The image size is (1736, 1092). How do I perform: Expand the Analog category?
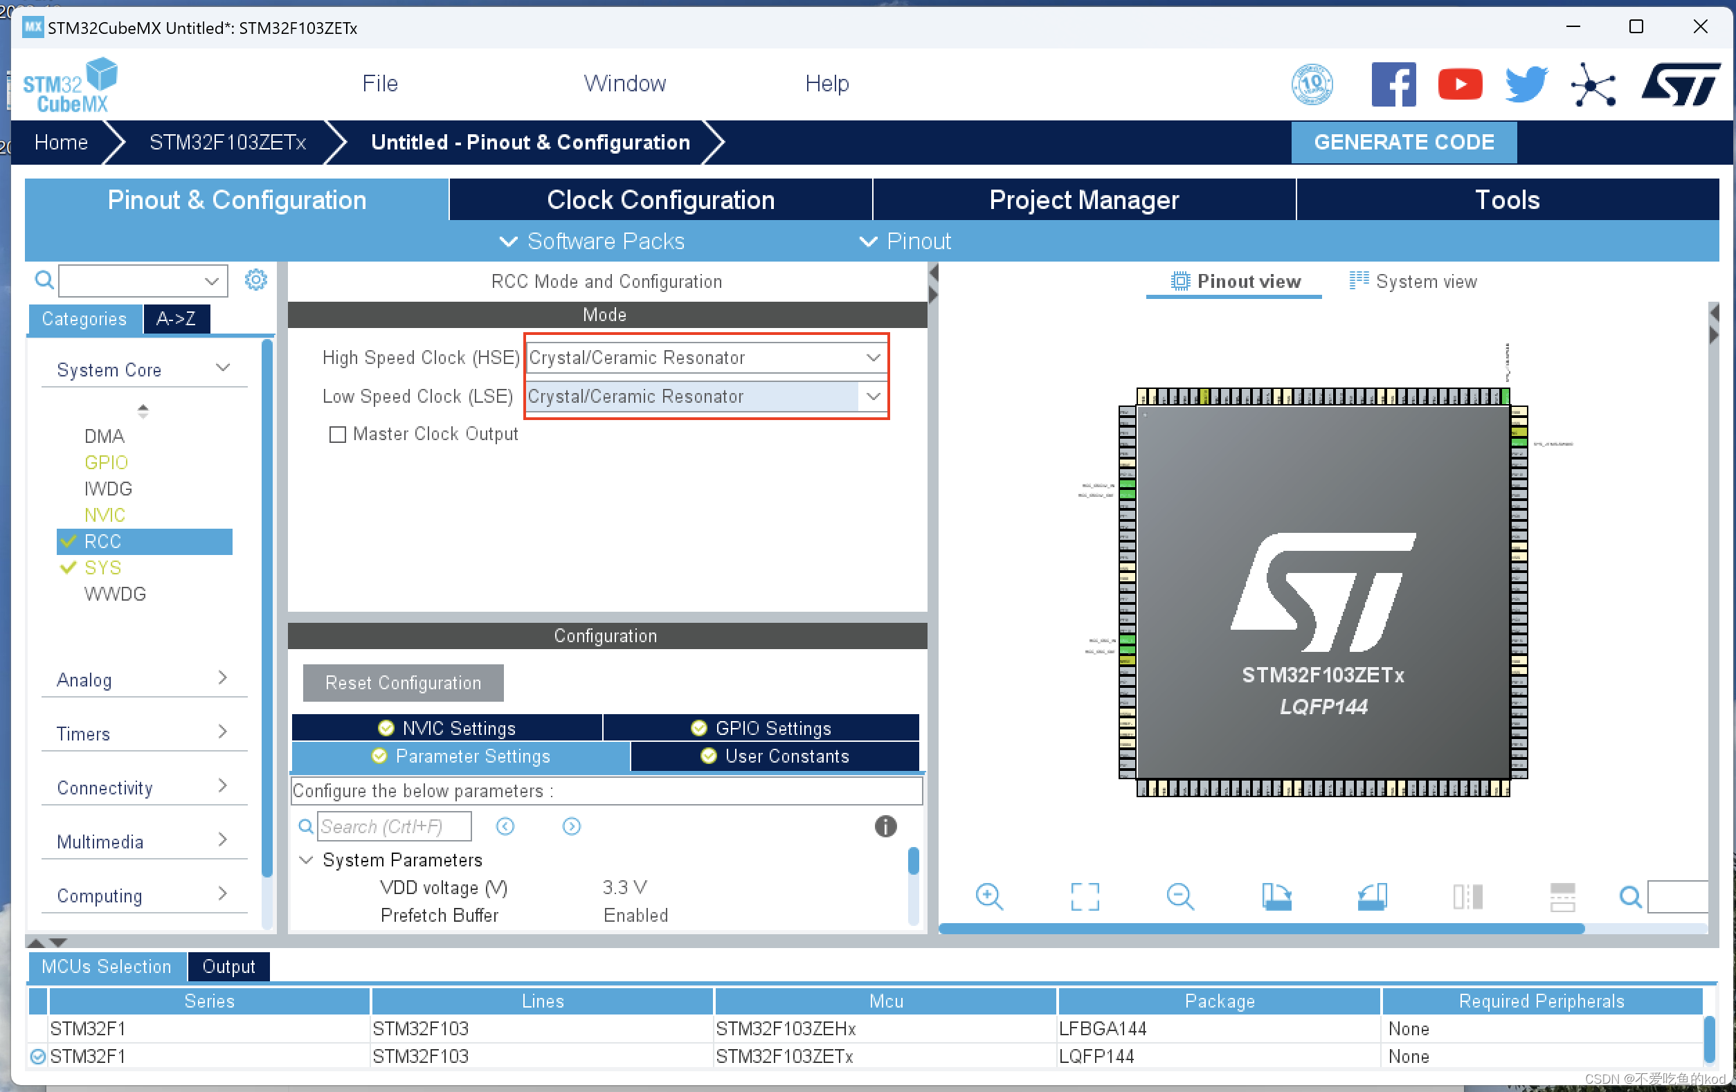221,678
